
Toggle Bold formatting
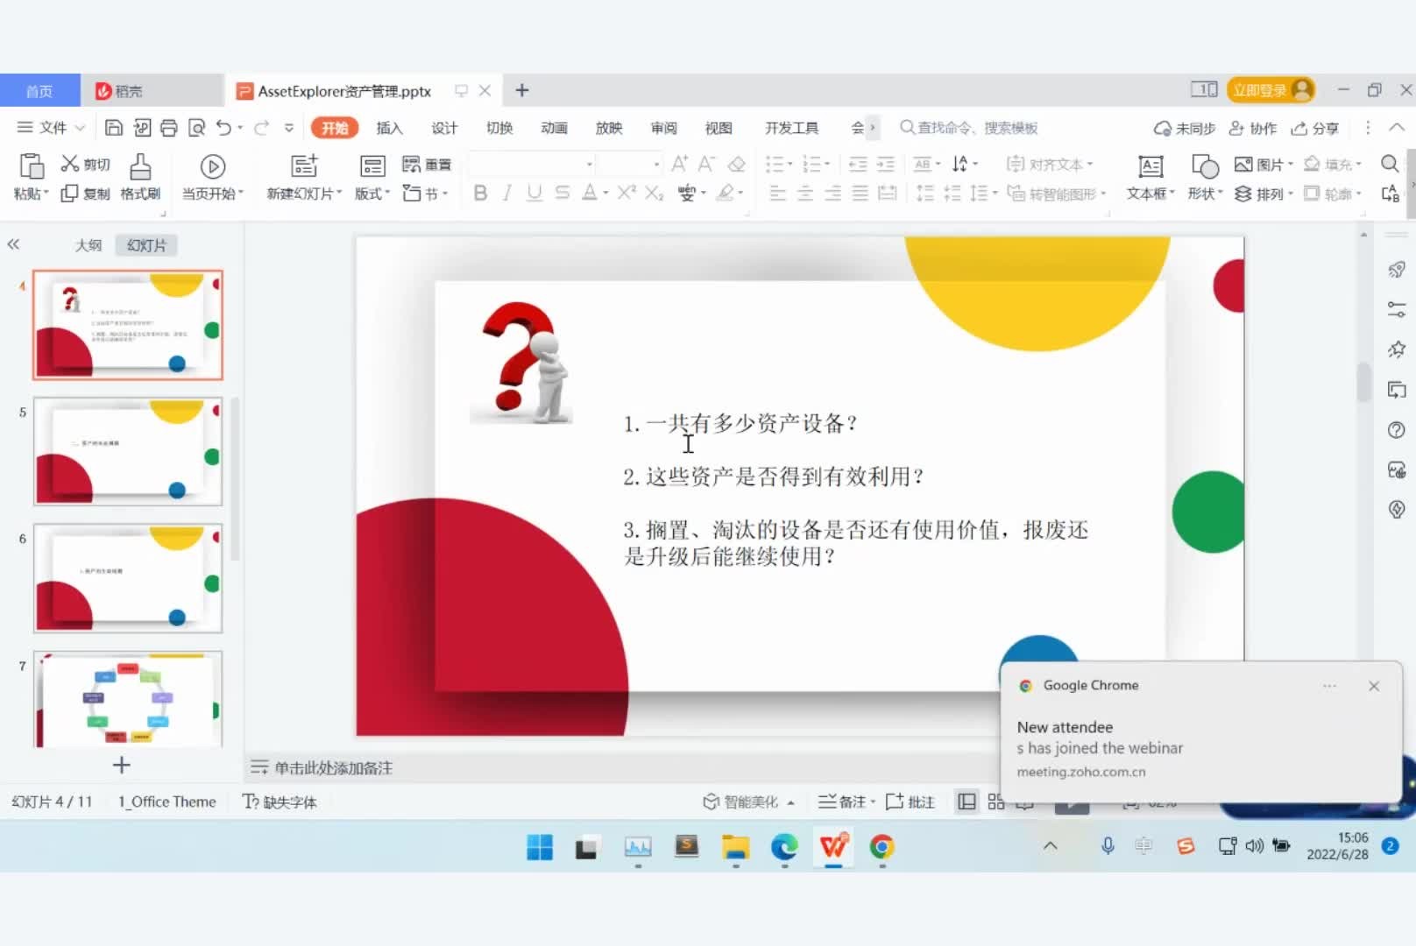point(480,193)
